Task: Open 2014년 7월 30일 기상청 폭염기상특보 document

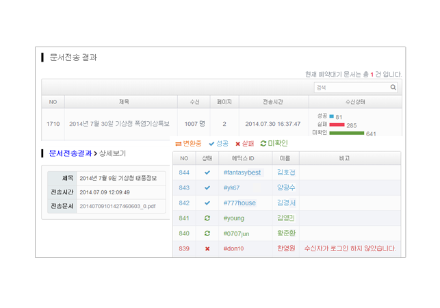Action: click(x=119, y=124)
